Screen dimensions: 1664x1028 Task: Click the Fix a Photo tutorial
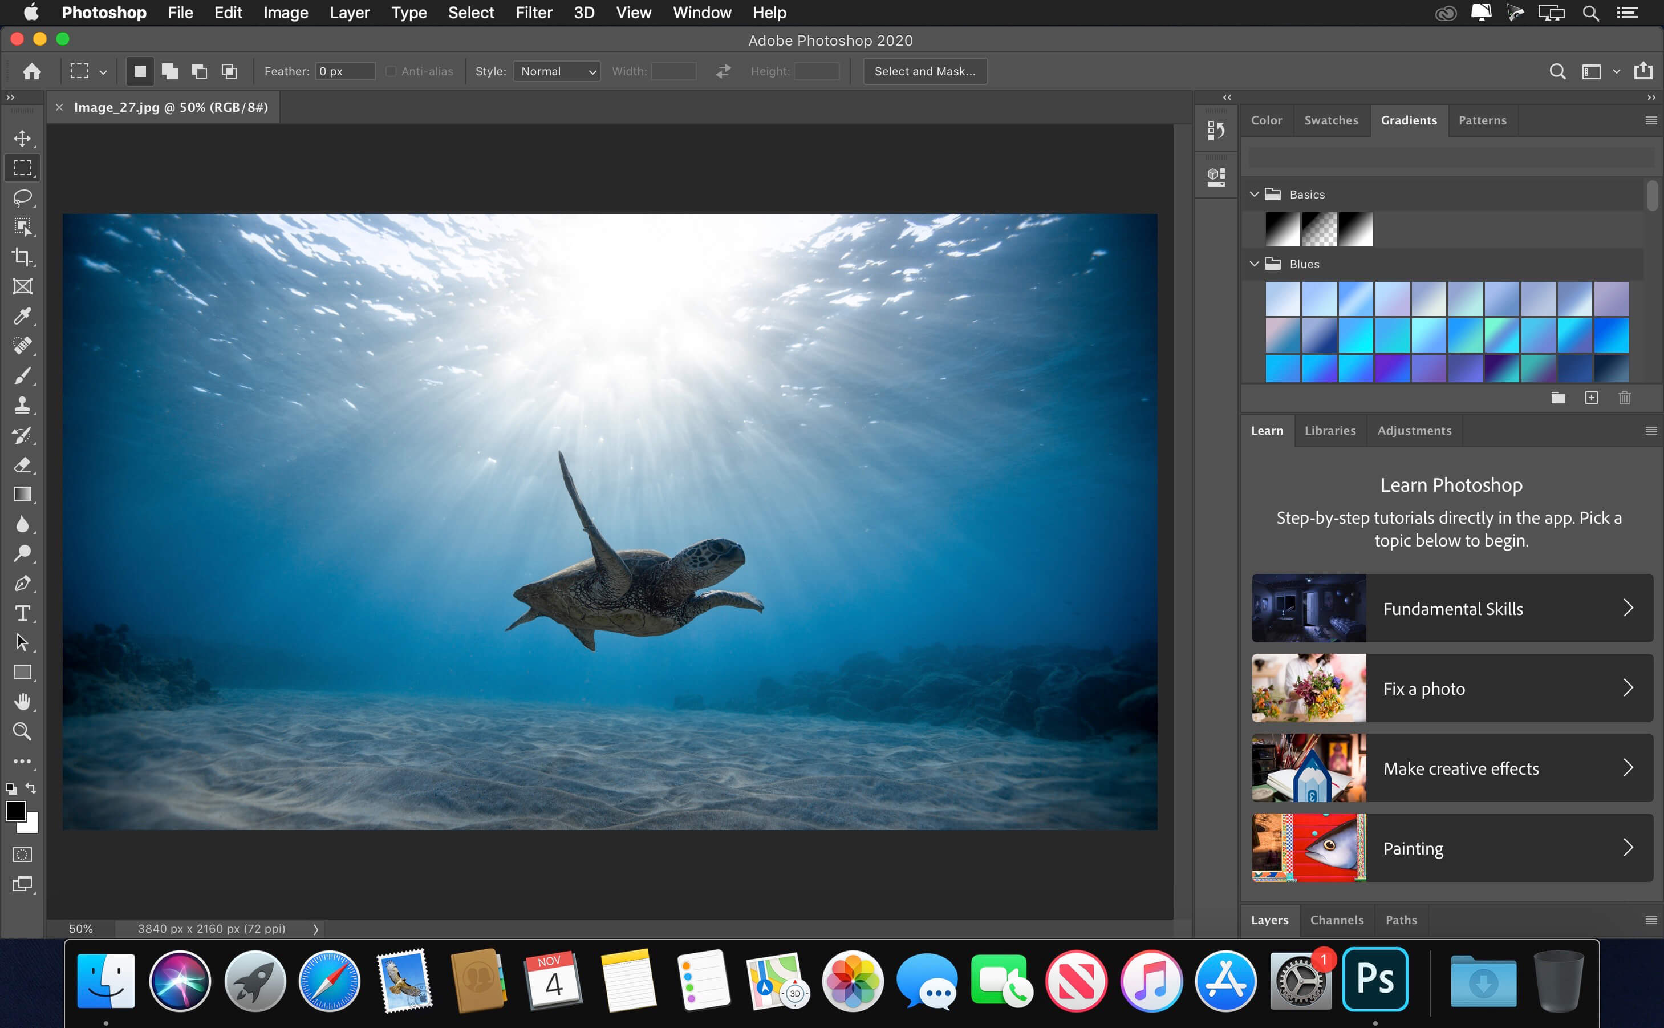(x=1449, y=688)
